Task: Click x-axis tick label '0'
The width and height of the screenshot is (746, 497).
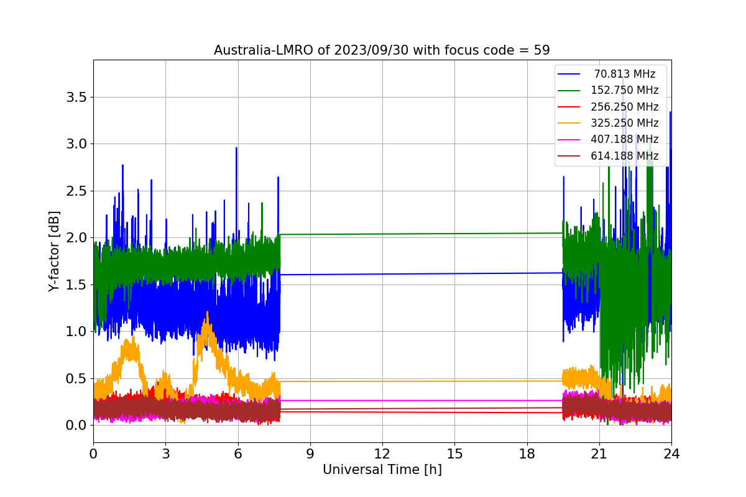Action: click(93, 454)
